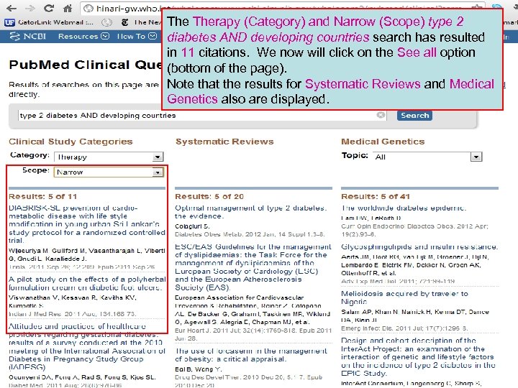The image size is (518, 388).
Task: Click the Clinical Study Categories heading
Action: coord(71,142)
